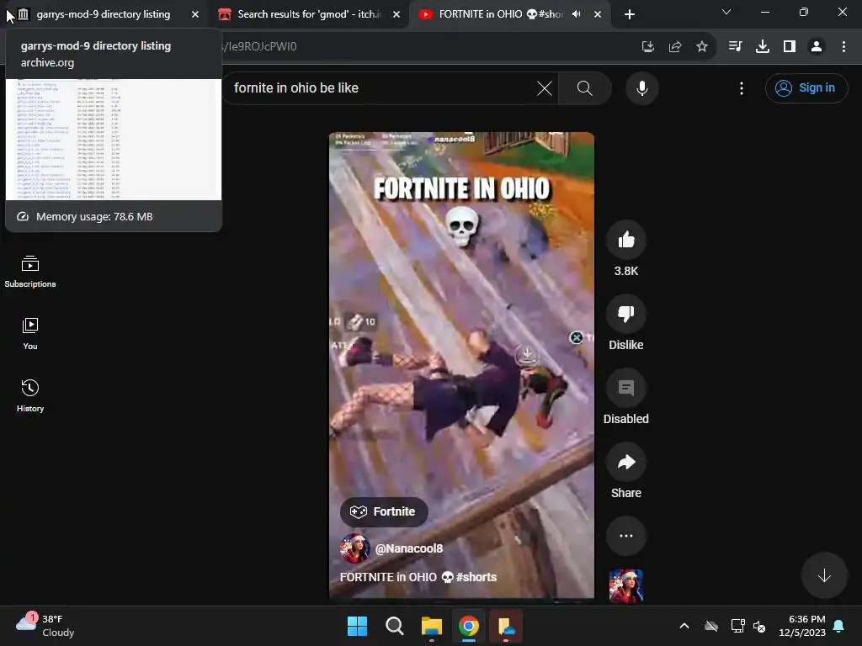Click the Fortnite game tag chip
862x646 pixels.
pyautogui.click(x=384, y=512)
